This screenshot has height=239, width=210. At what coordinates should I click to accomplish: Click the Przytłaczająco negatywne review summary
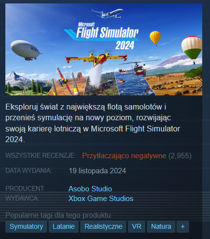(x=124, y=156)
